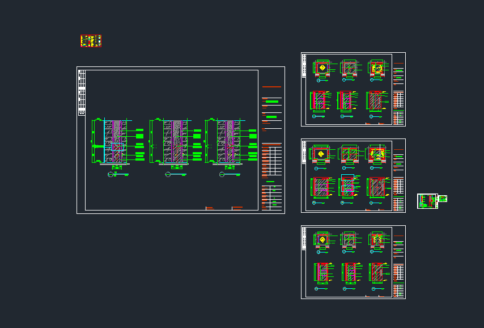Select the middle wall section in large sheet
The height and width of the screenshot is (328, 484).
(173, 143)
